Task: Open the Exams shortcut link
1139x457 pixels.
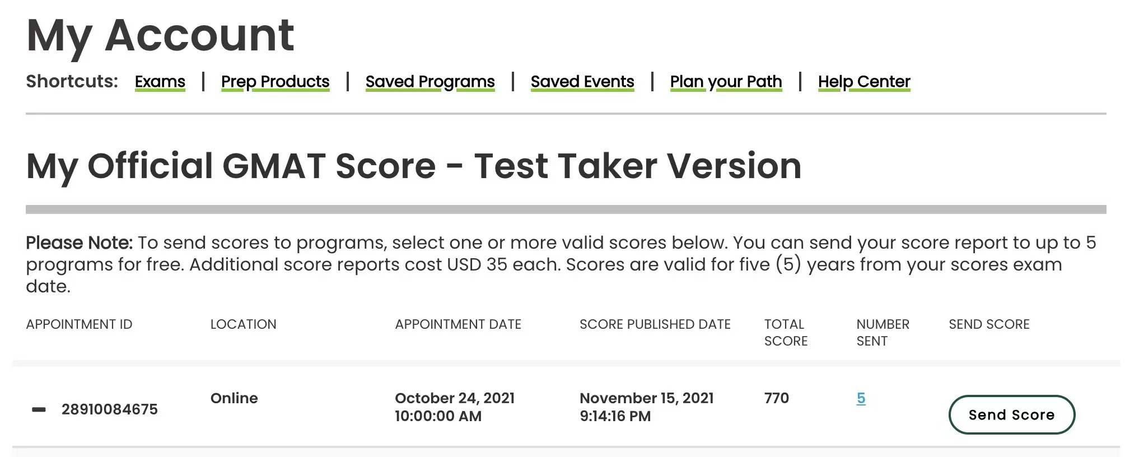Action: click(x=160, y=82)
